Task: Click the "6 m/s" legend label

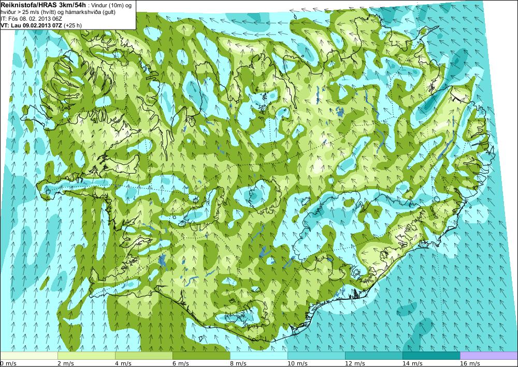Action: click(x=181, y=363)
